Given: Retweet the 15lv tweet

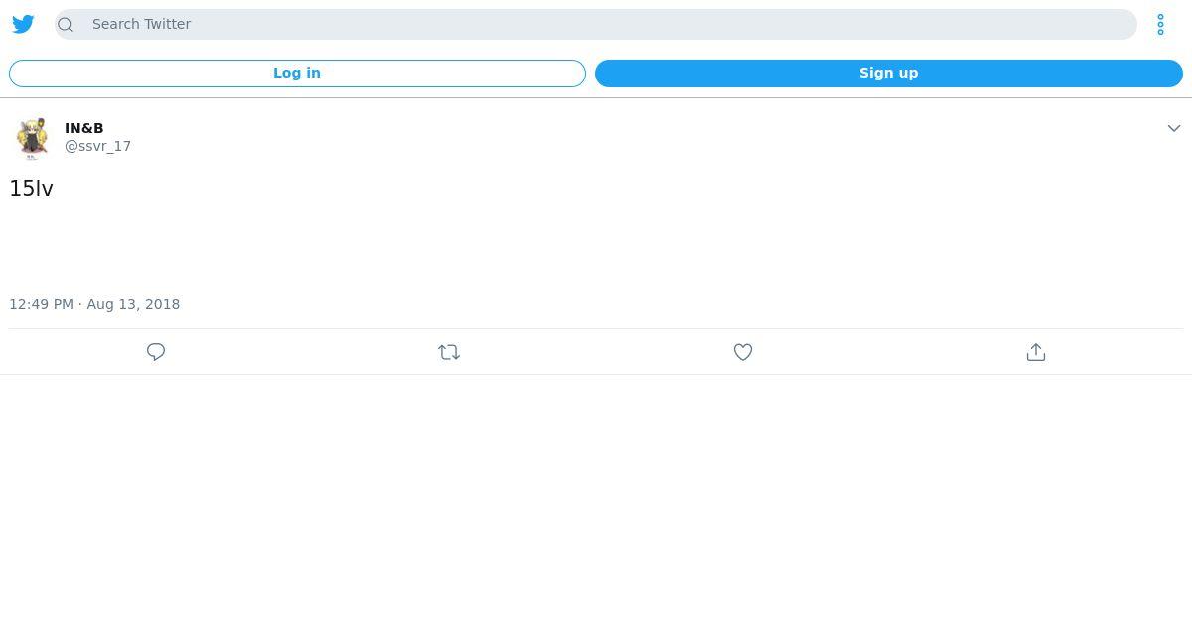Looking at the screenshot, I should click(x=449, y=352).
